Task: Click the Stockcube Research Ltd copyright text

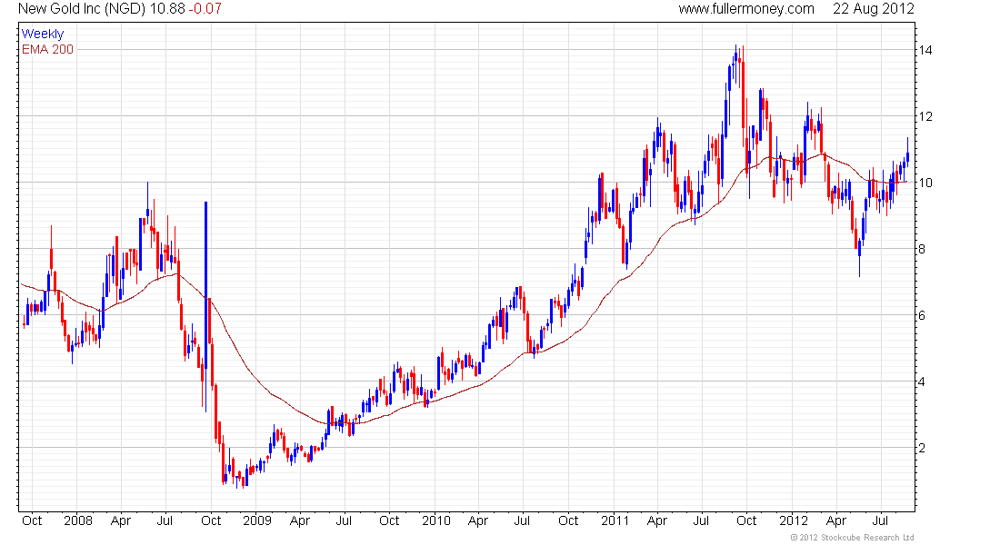Action: [852, 538]
